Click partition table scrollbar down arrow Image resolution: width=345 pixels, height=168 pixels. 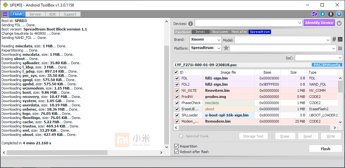pyautogui.click(x=340, y=122)
